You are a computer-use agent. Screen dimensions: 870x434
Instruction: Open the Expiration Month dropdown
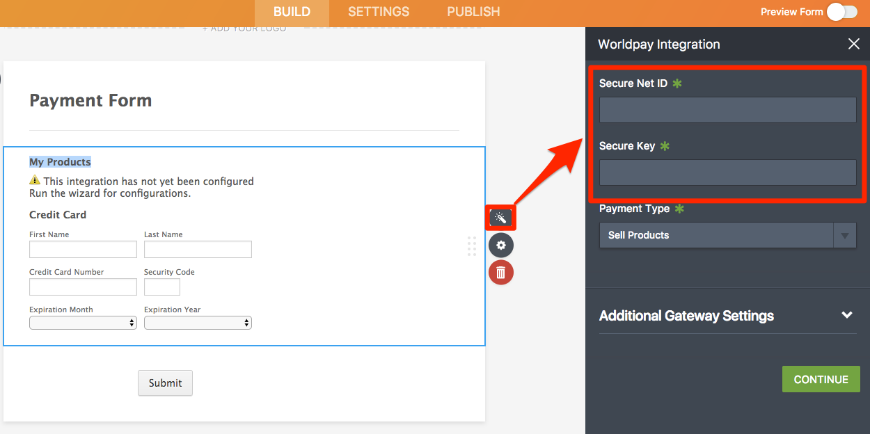point(83,323)
